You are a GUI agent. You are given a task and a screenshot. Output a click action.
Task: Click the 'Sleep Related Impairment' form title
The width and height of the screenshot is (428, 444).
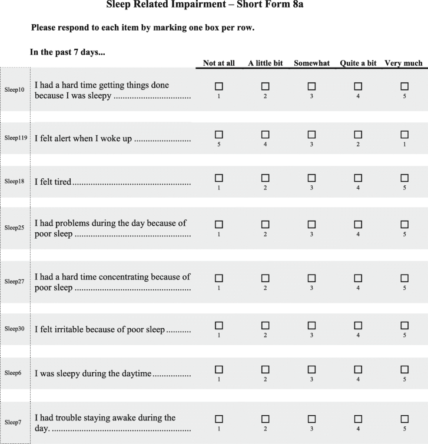[214, 5]
